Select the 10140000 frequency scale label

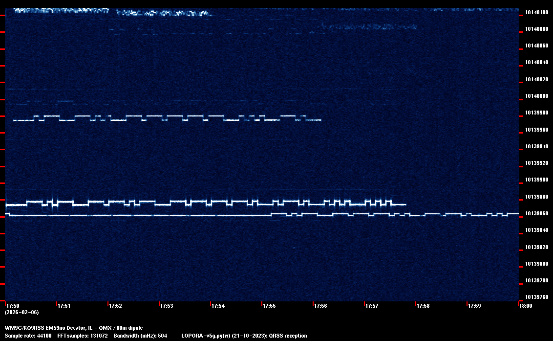pos(536,96)
